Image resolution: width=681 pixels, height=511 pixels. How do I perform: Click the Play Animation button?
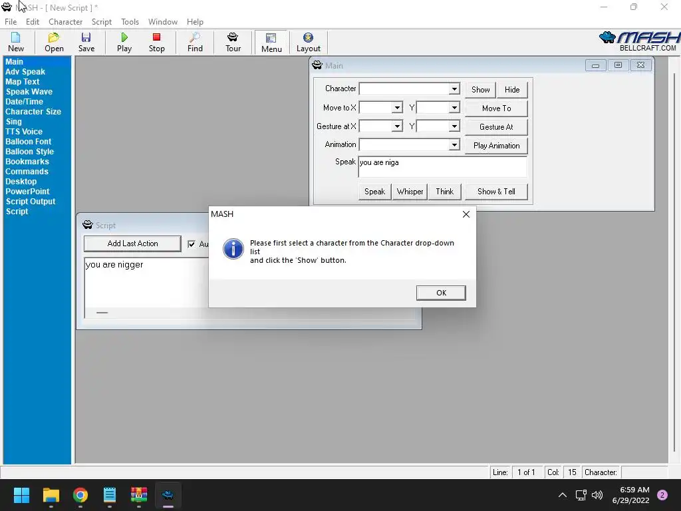496,146
